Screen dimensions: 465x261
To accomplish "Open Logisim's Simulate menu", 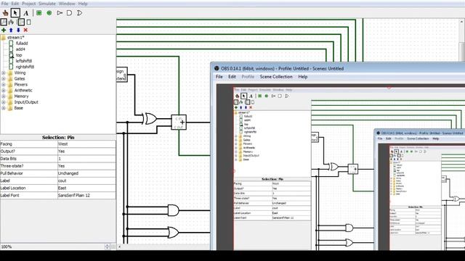I will click(46, 4).
